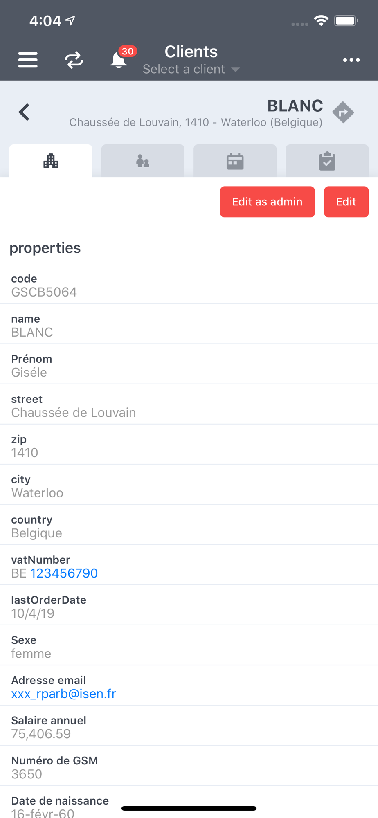Click the Edit as admin button
Image resolution: width=378 pixels, height=818 pixels.
[x=267, y=202]
